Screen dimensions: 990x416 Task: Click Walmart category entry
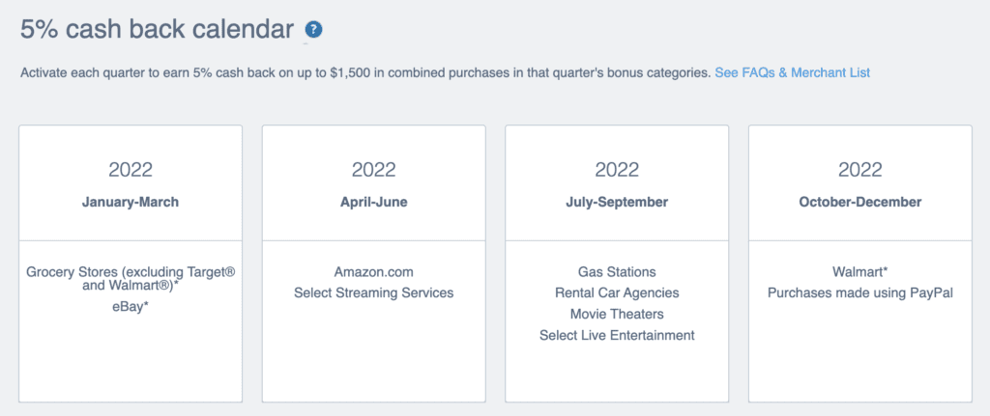click(x=859, y=272)
